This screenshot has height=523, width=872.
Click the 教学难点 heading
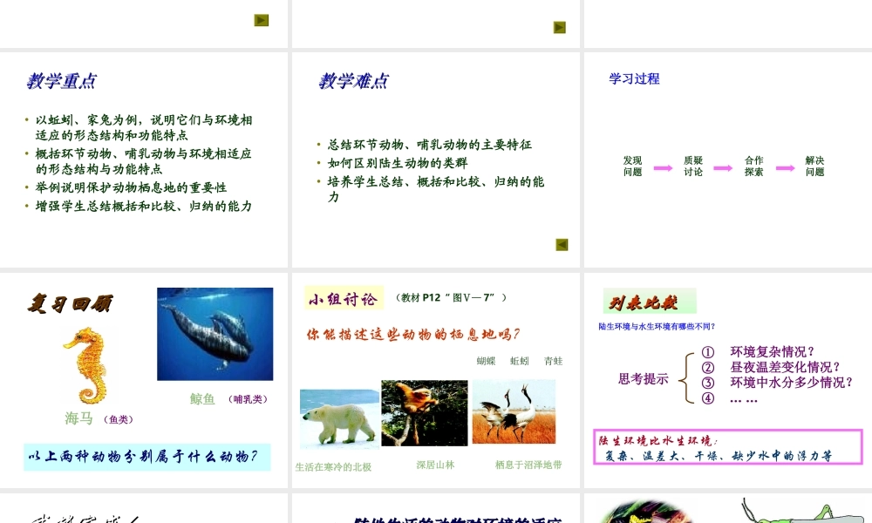(354, 81)
